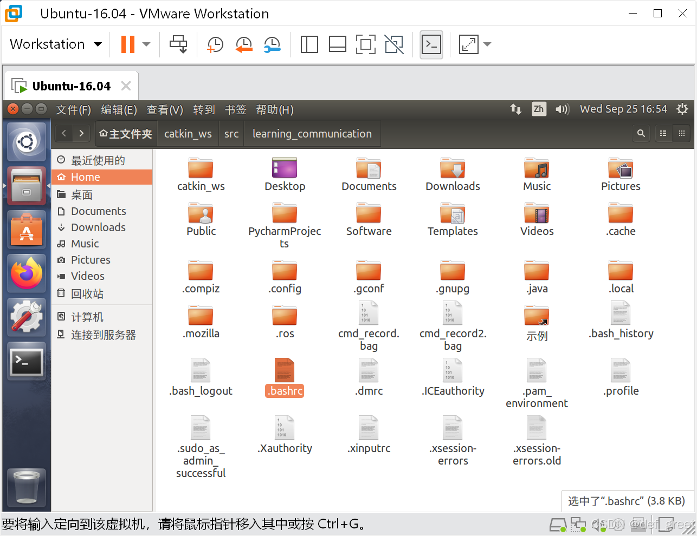
Task: Select the cmd_record.bag file
Action: [x=369, y=327]
